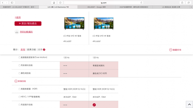Select the 所有 display filter
Viewport: 193px width, 108px height.
(x=23, y=49)
